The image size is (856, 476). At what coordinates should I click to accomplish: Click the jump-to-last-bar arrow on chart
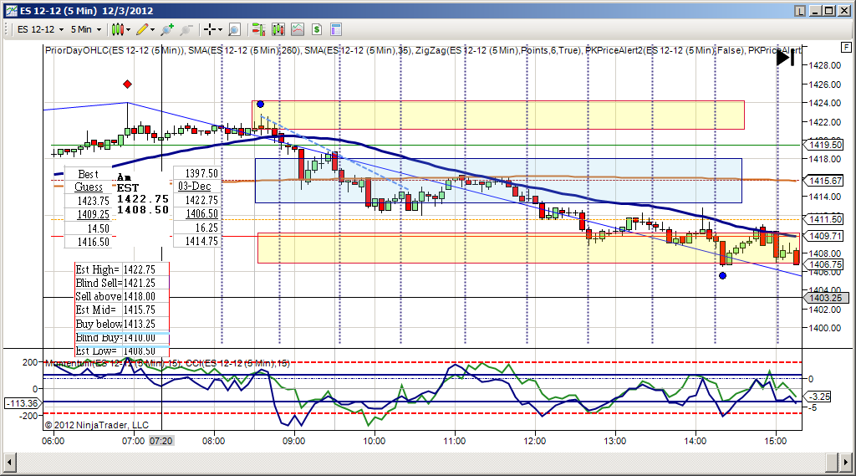click(x=786, y=58)
